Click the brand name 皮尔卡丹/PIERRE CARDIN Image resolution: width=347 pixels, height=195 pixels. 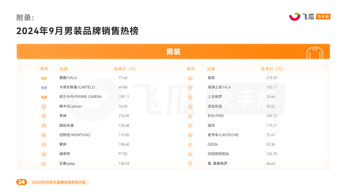[x=80, y=97]
